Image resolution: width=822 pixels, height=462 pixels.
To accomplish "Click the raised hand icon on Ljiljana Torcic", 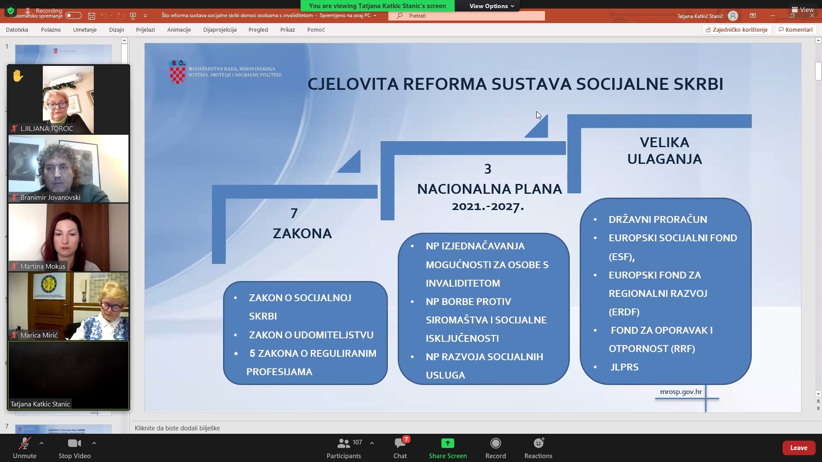I will (x=18, y=76).
